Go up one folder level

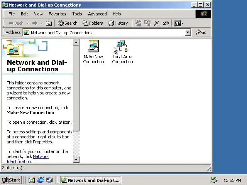tap(49, 23)
